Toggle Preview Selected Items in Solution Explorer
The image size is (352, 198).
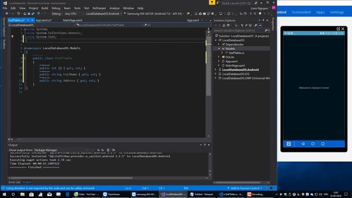coord(260,25)
